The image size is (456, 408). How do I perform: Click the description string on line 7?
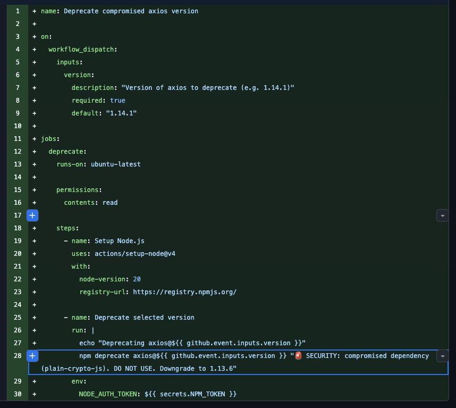pyautogui.click(x=208, y=88)
